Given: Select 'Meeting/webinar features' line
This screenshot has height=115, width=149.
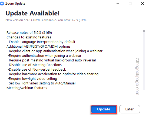Looking at the screenshot, I should point(27,88).
